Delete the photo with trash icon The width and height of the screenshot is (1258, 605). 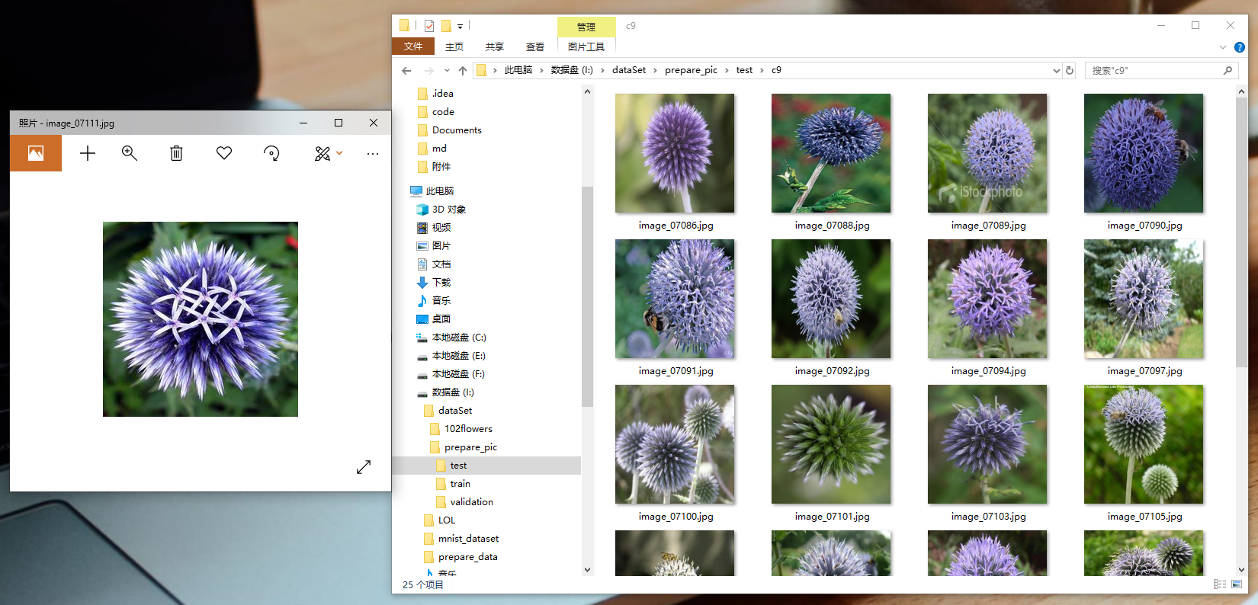[x=176, y=153]
